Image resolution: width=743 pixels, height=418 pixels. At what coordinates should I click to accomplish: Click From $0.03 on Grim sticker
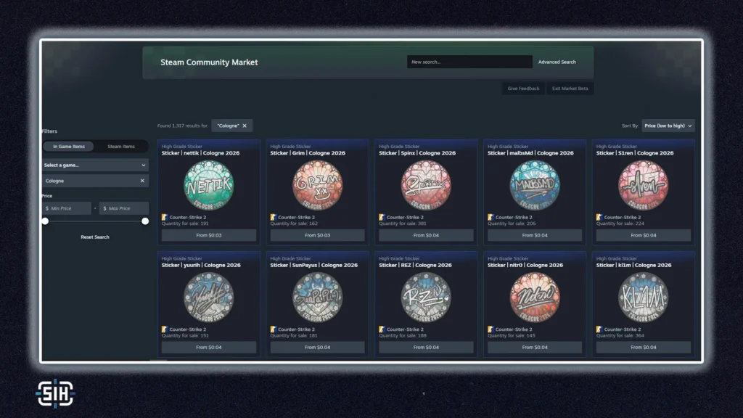[318, 235]
